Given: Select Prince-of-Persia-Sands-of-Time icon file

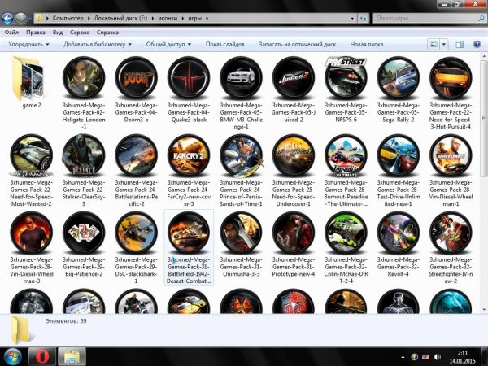Looking at the screenshot, I should point(241,170).
